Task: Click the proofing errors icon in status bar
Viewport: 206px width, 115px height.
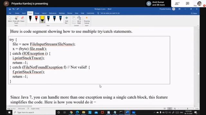Action: [28, 109]
